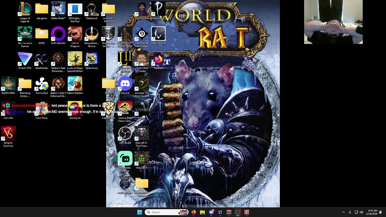Open Proton VPN from desktop
The width and height of the screenshot is (386, 217).
click(x=25, y=61)
